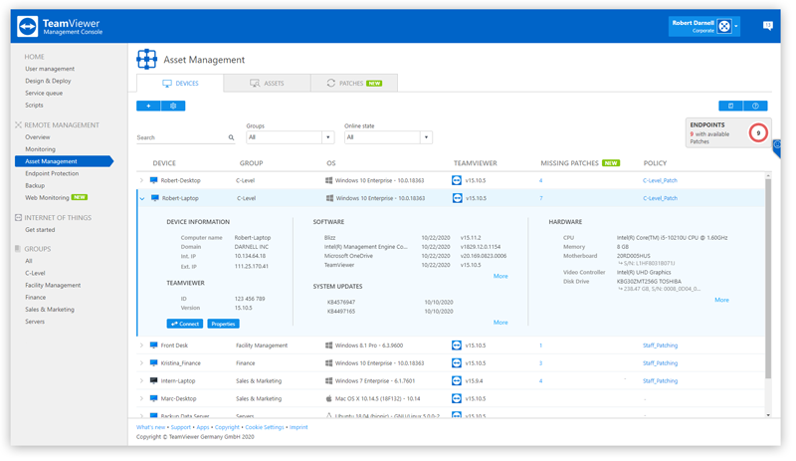Expand the Marc-Desktop row

(141, 398)
